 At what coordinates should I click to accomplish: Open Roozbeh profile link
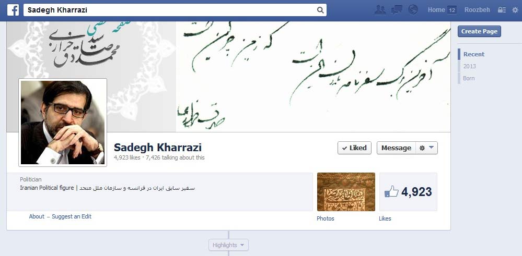(477, 10)
